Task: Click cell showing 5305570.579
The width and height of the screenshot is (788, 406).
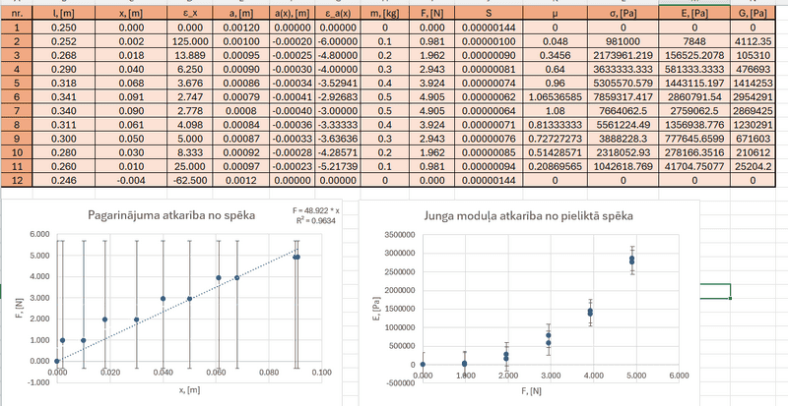Action: 624,84
